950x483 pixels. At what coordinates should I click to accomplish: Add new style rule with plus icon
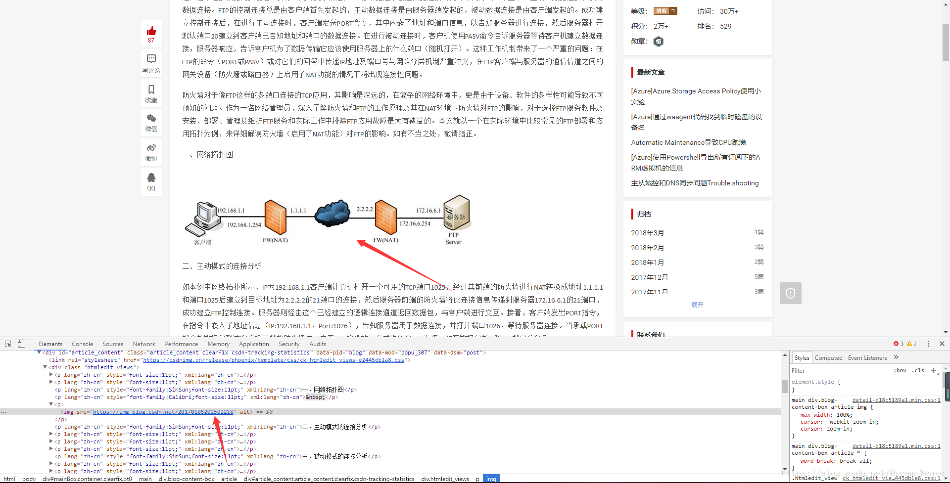coord(934,370)
